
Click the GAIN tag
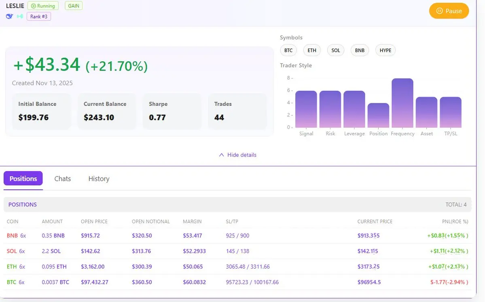73,6
